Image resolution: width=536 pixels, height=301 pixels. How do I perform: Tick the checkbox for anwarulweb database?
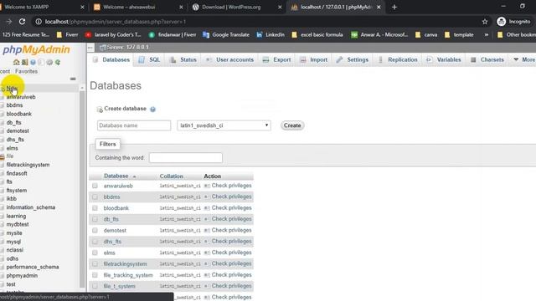[x=95, y=186]
